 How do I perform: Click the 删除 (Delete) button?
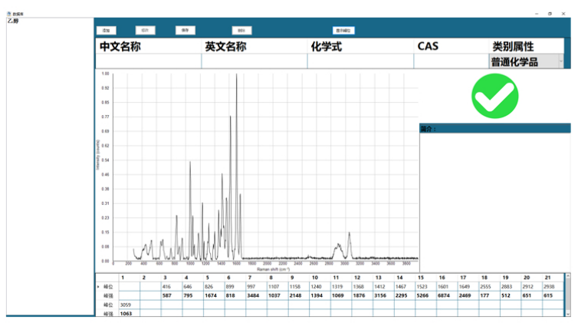(242, 31)
